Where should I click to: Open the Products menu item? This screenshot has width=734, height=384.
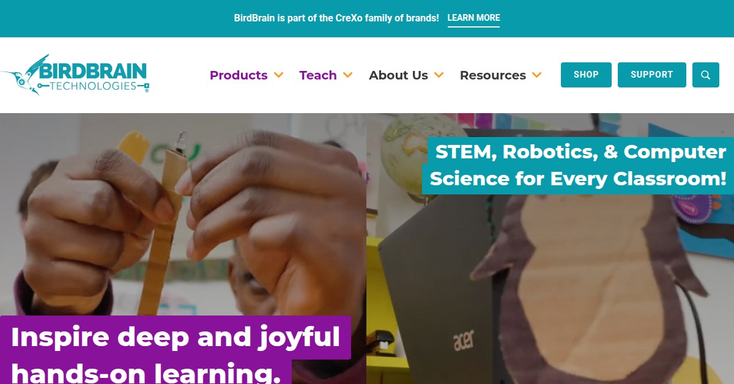pos(239,75)
